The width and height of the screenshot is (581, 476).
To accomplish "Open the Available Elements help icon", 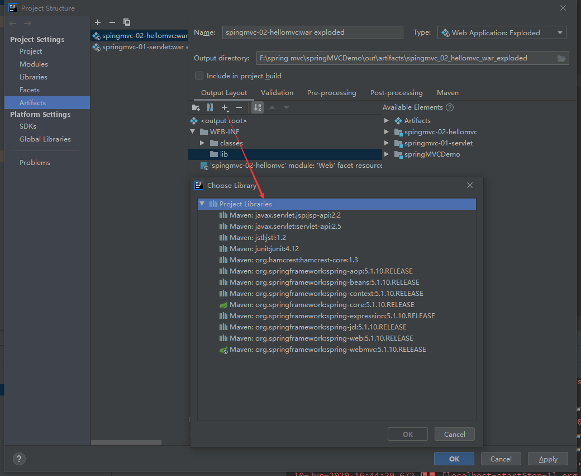I will click(x=450, y=107).
